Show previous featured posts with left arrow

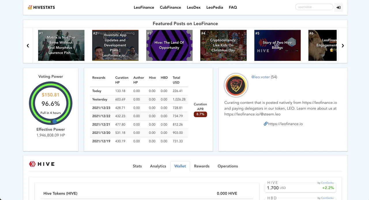click(x=28, y=46)
